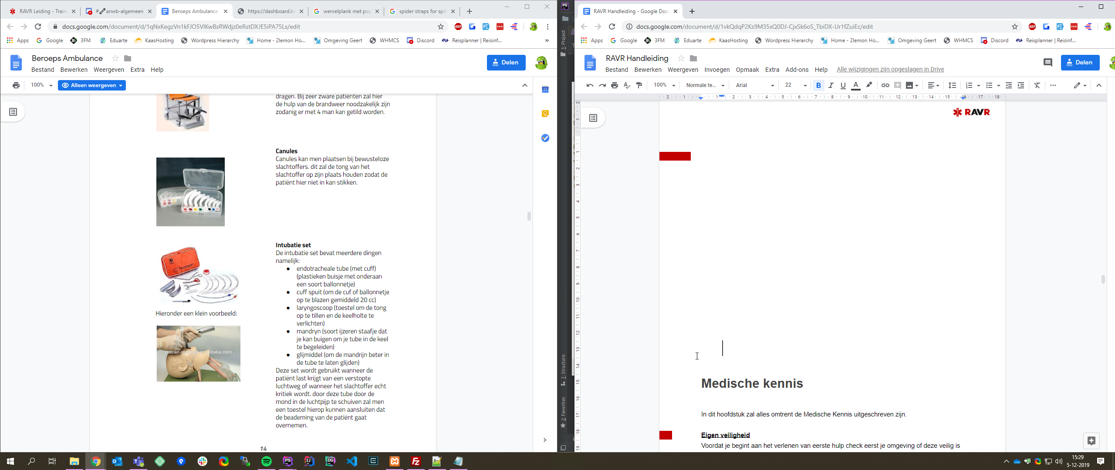Click the highlight color marker icon
The width and height of the screenshot is (1115, 470).
point(869,85)
